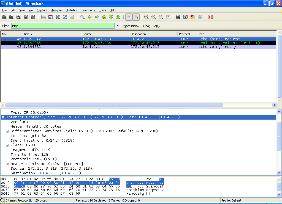This screenshot has width=282, height=204.
Task: Click the expert info status circle
Action: pos(2,200)
